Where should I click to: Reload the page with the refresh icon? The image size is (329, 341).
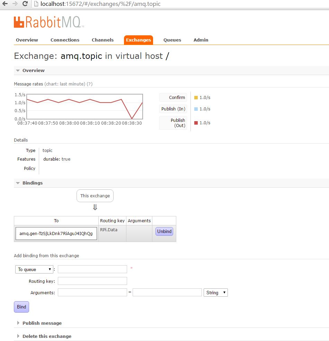tap(25, 4)
